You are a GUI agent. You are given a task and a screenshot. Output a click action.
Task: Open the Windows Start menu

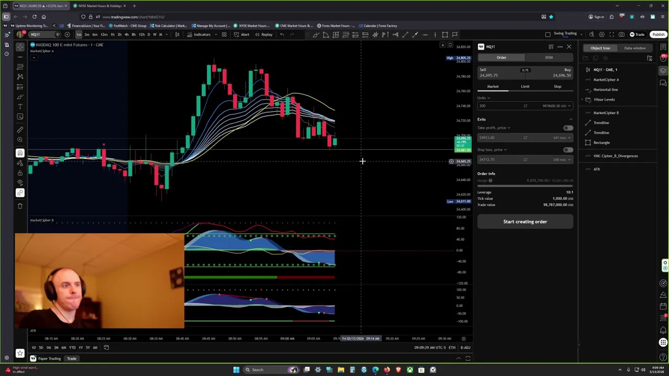236,370
